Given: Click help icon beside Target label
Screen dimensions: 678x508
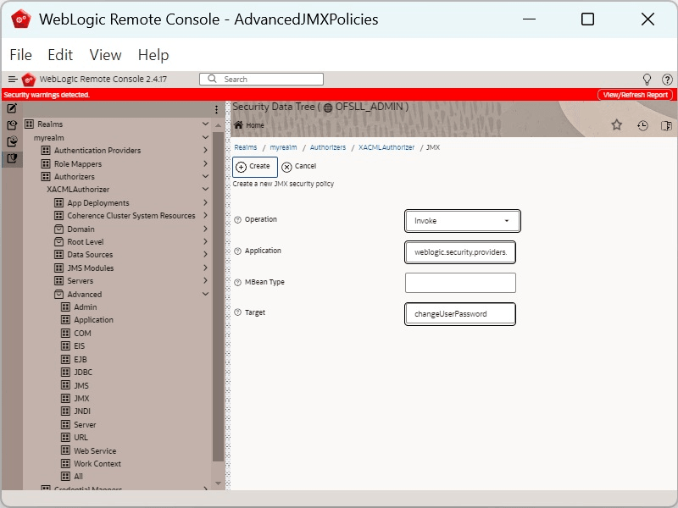Looking at the screenshot, I should click(237, 312).
